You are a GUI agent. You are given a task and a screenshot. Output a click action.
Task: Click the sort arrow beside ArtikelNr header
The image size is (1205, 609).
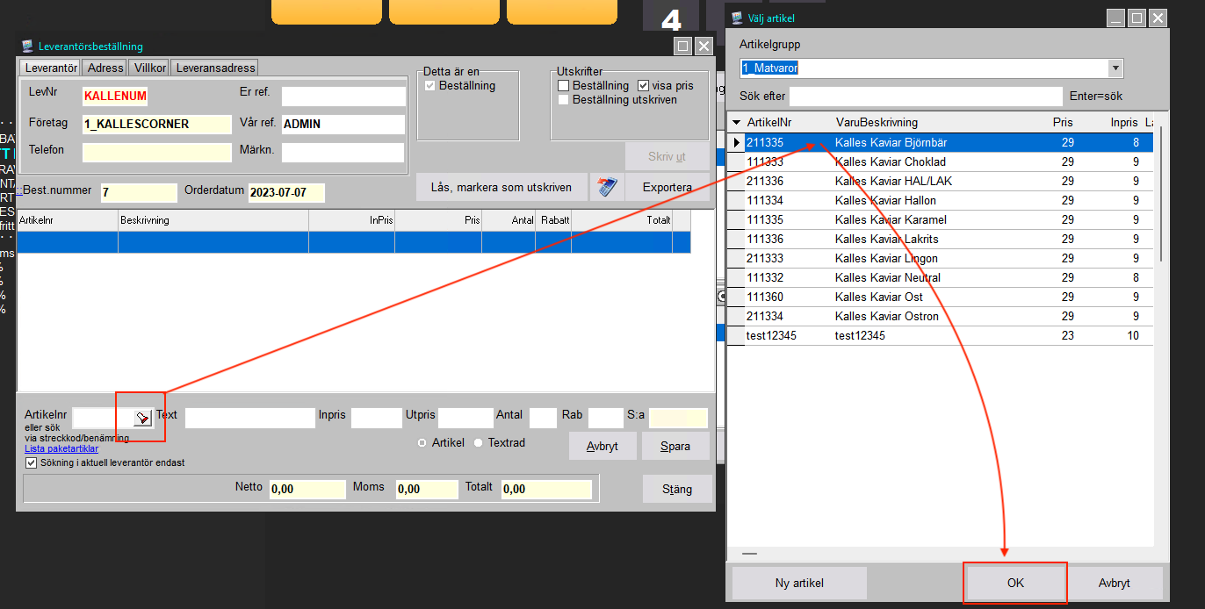tap(736, 123)
